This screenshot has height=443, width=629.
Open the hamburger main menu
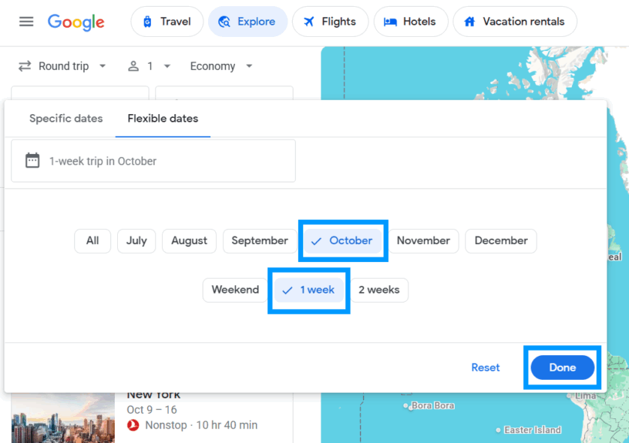[x=26, y=22]
